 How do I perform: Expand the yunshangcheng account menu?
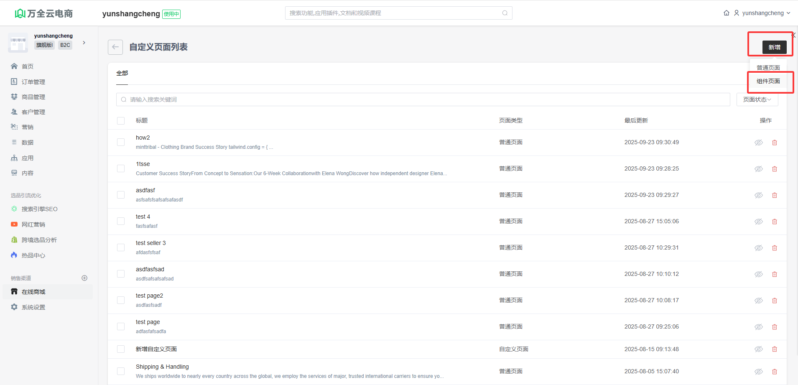point(762,13)
